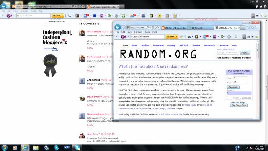Expand the Yahoo! logo dropdown arrow in the front window
Viewport: 268px width, 151px height.
(128, 37)
